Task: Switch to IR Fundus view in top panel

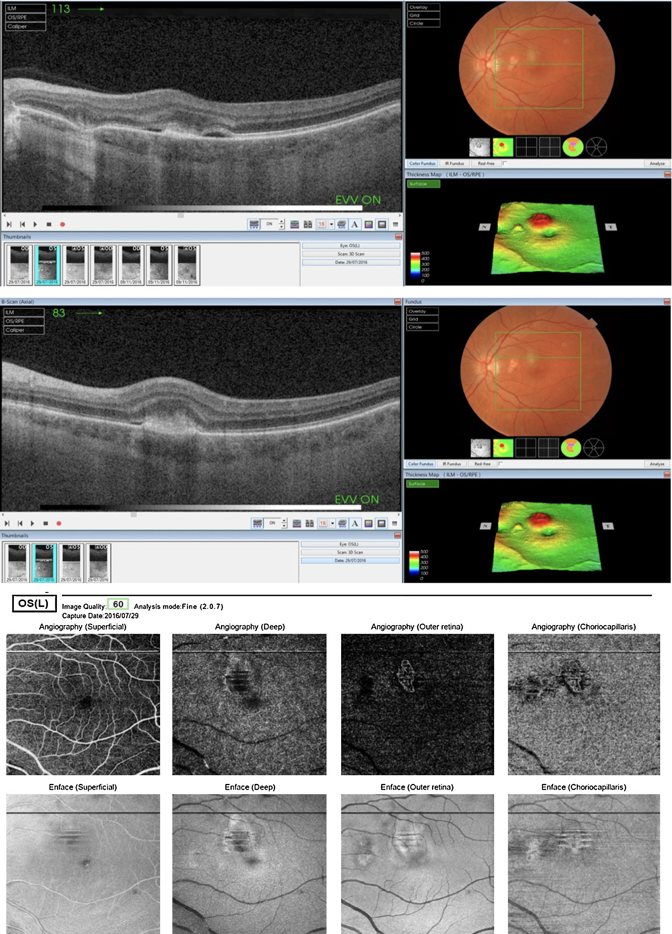Action: pos(454,163)
